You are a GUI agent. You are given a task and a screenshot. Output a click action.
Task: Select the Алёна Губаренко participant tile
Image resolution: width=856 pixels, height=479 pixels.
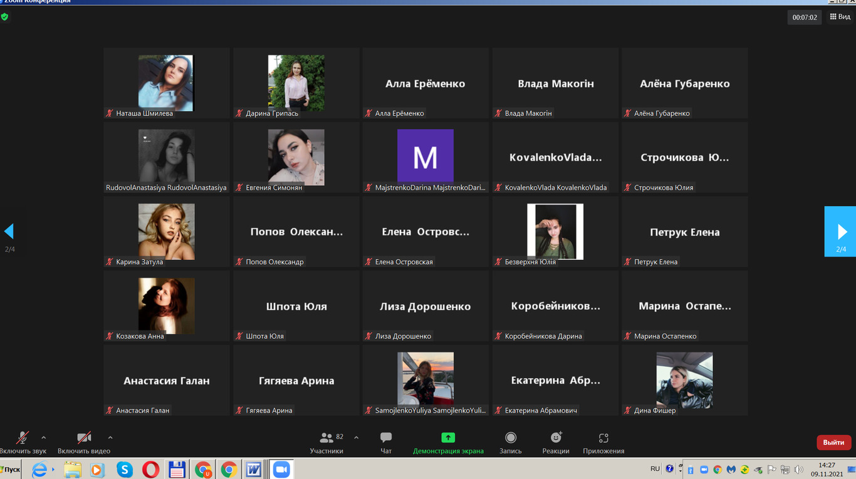coord(684,83)
